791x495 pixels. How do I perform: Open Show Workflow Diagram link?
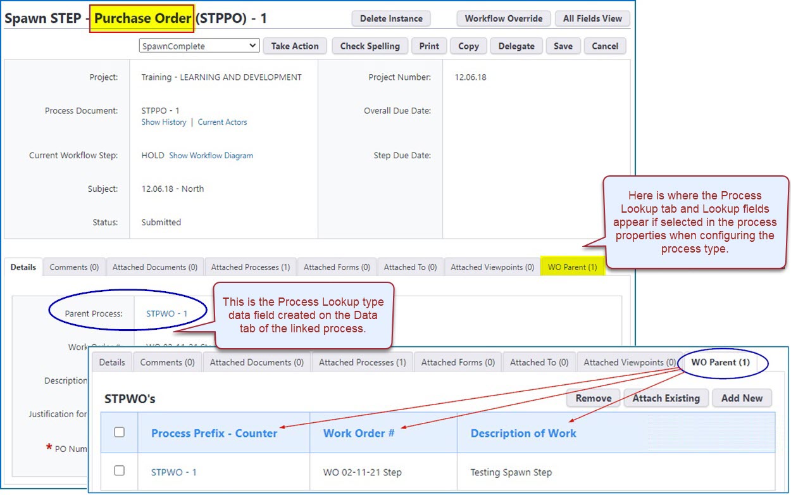coord(211,156)
